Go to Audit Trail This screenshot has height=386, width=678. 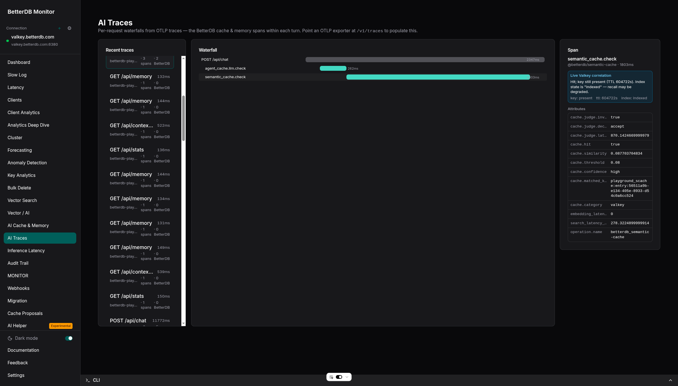click(x=40, y=263)
